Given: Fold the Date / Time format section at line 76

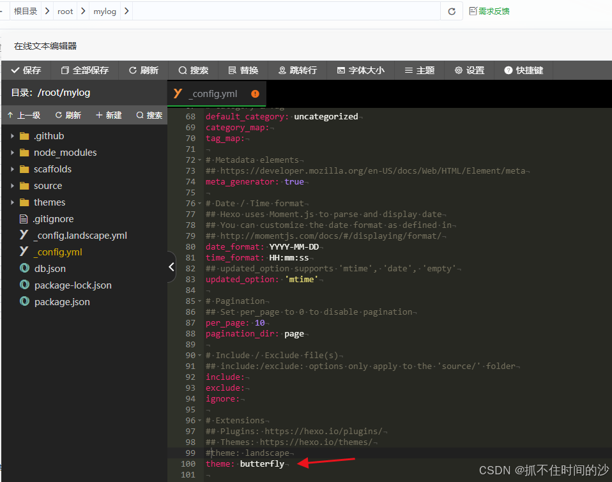Looking at the screenshot, I should point(200,204).
